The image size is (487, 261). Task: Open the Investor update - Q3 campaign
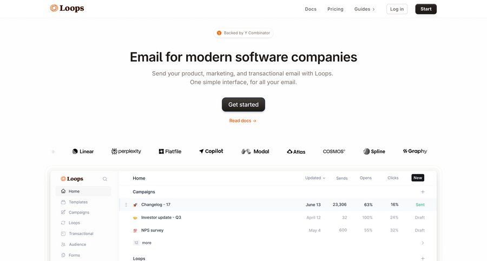pos(161,217)
